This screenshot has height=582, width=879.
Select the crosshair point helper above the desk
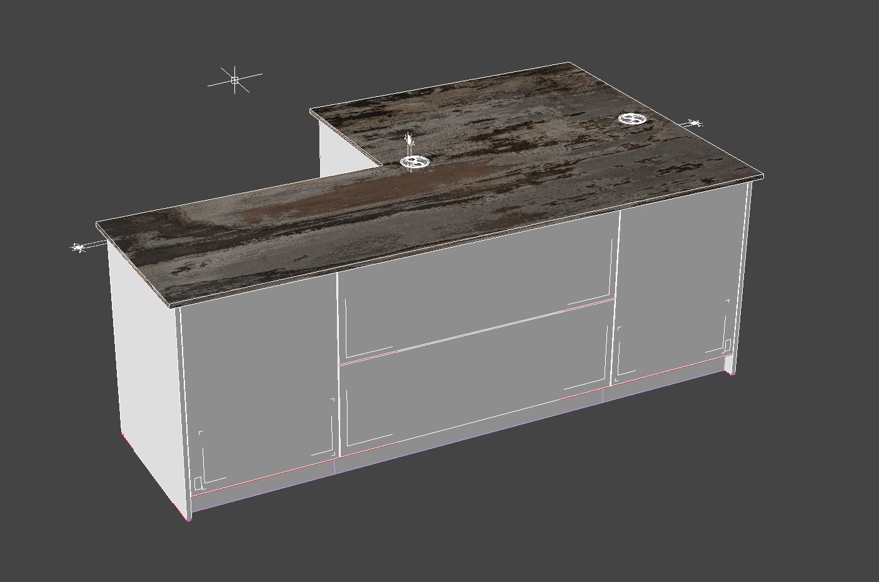[x=234, y=80]
